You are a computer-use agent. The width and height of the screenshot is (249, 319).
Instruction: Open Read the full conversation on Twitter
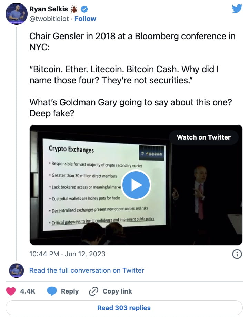(87, 270)
